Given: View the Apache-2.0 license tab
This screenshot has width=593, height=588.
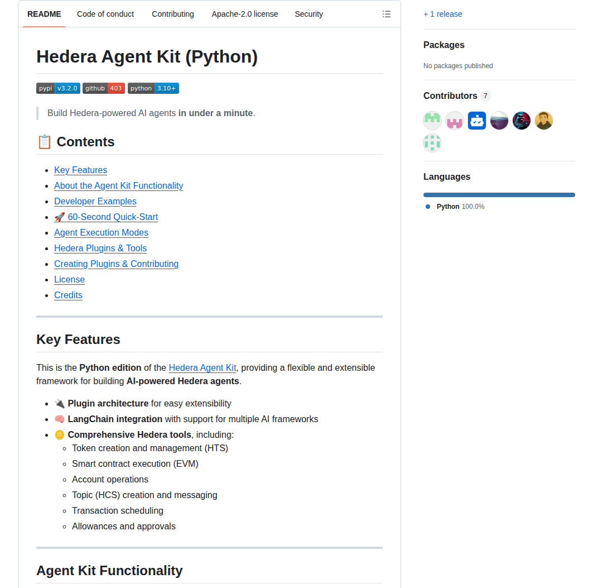Looking at the screenshot, I should (244, 14).
